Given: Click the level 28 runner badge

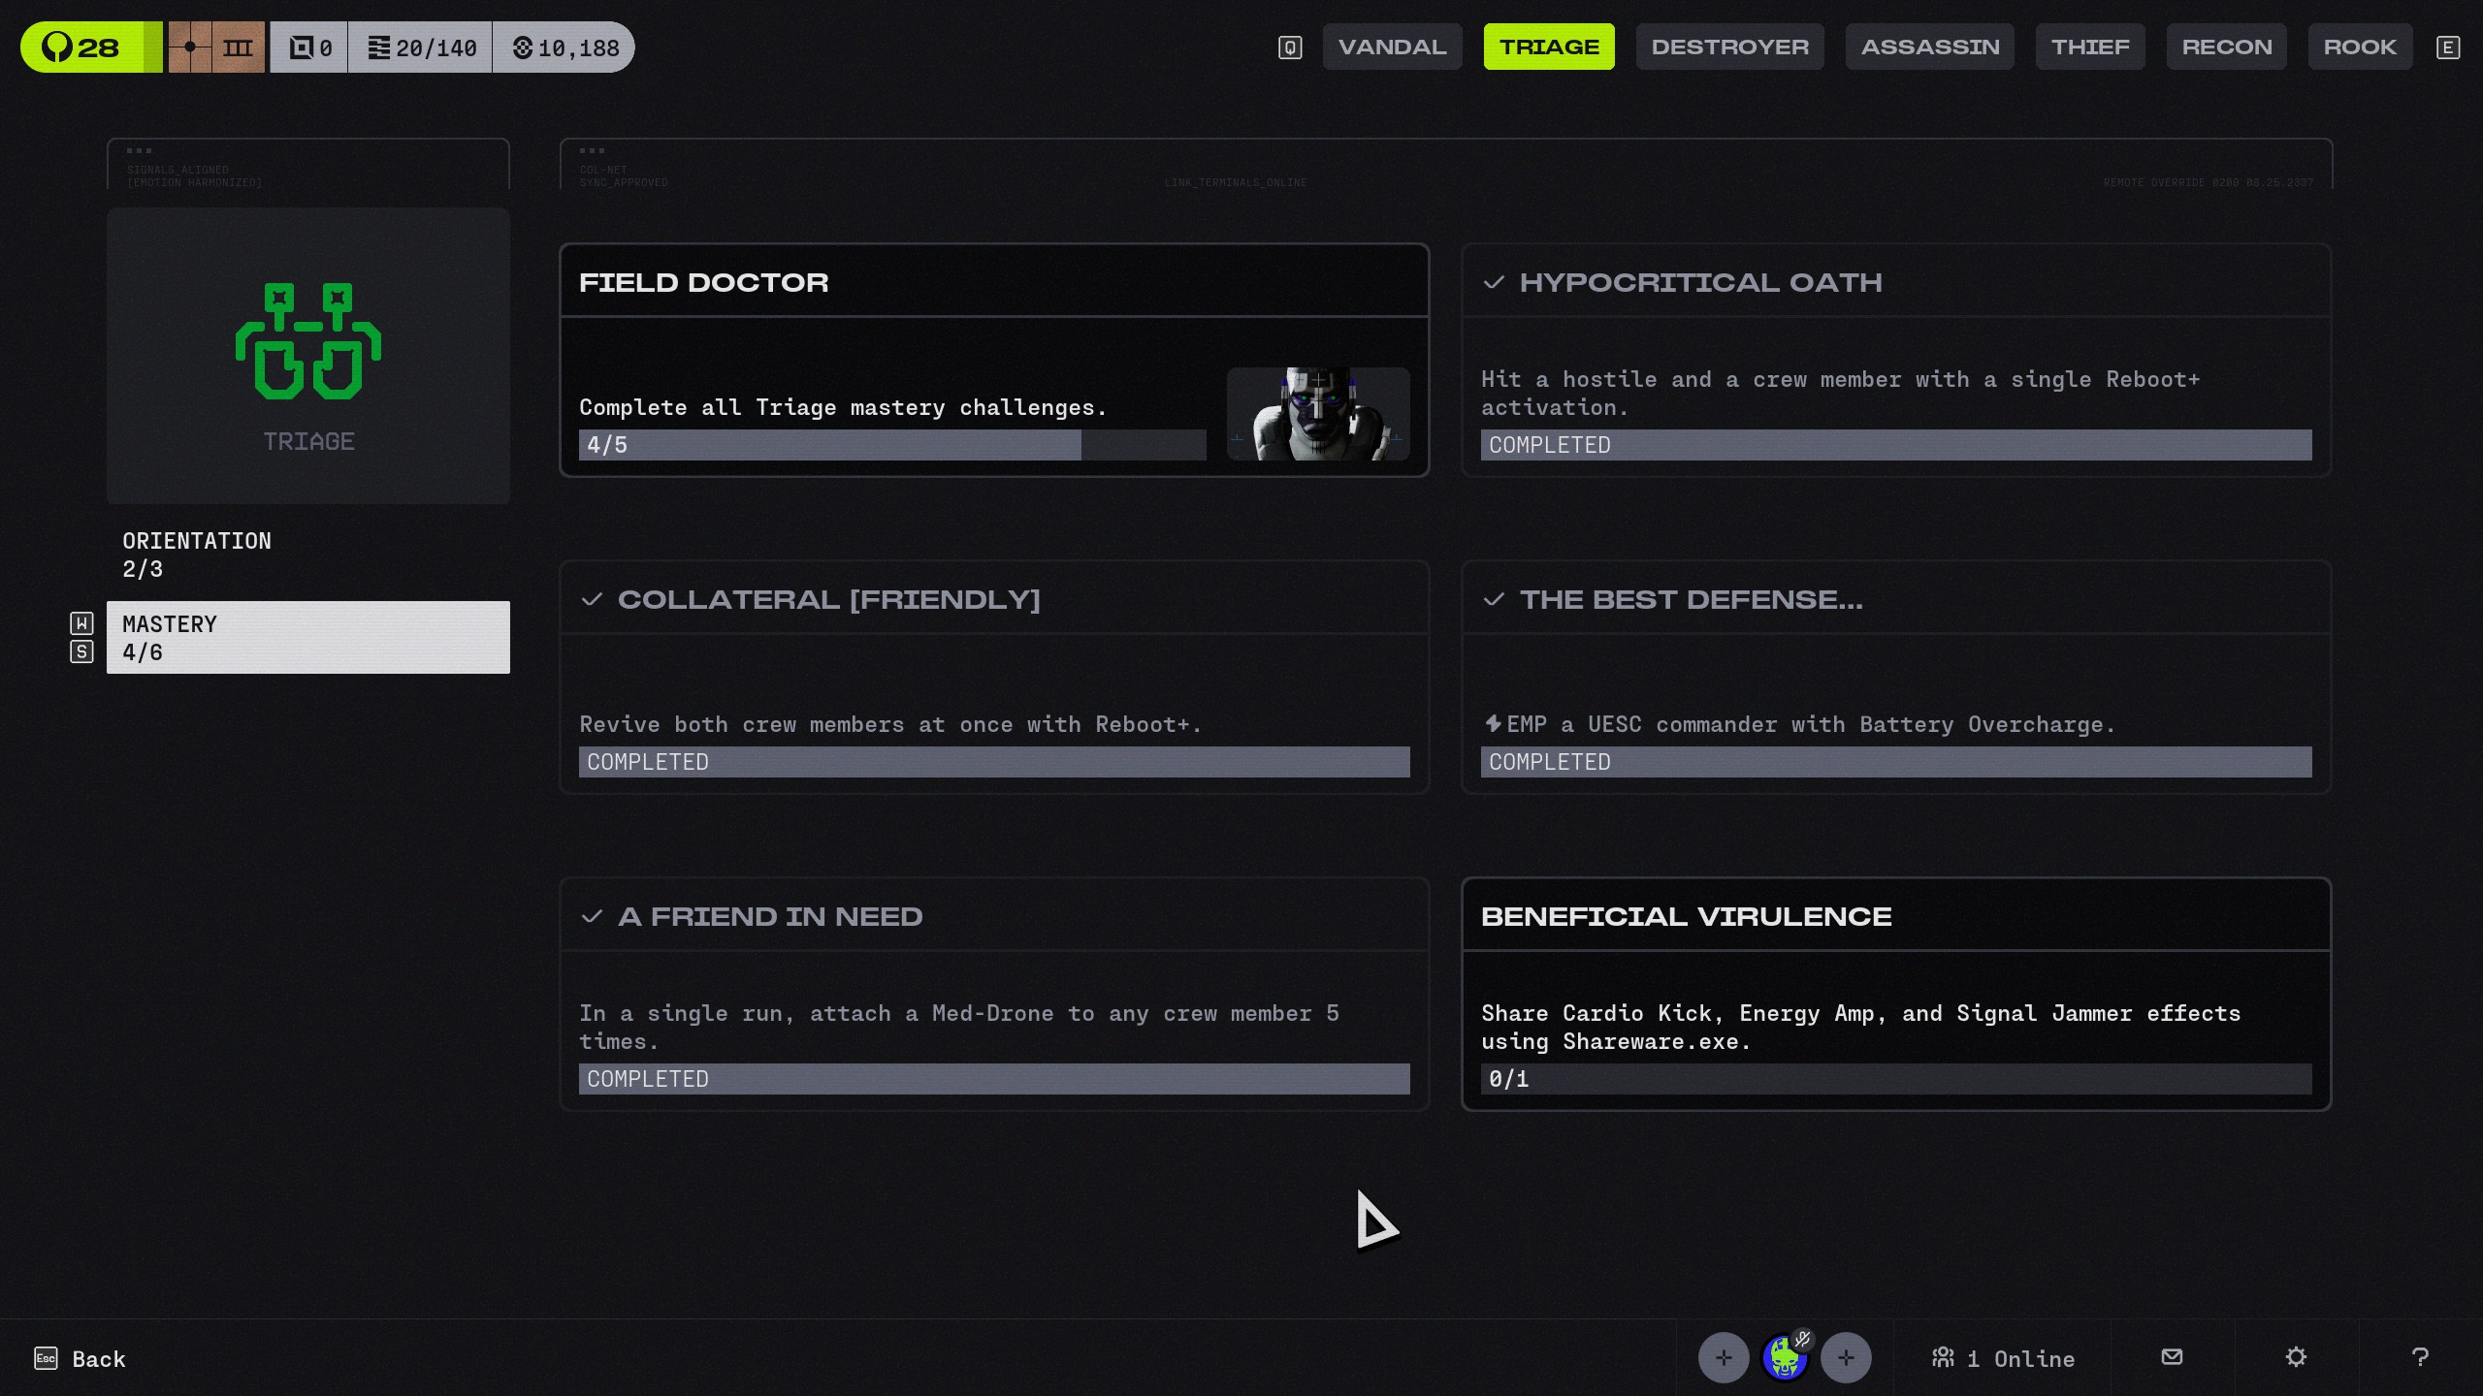Looking at the screenshot, I should [x=83, y=48].
